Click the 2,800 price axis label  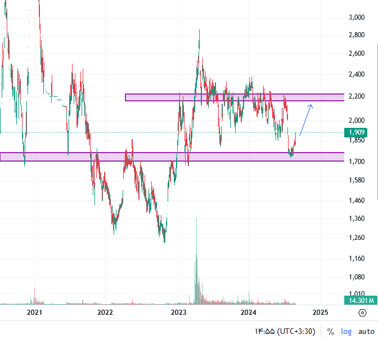(357, 35)
